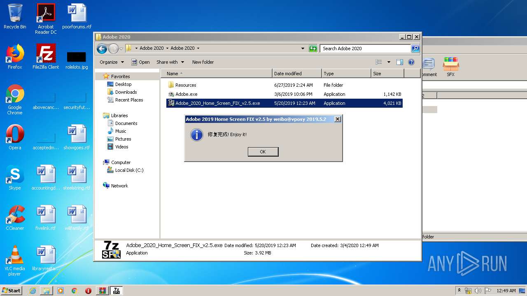Screen dimensions: 527x296
Task: Click the Explorer forward arrow button
Action: pyautogui.click(x=113, y=49)
